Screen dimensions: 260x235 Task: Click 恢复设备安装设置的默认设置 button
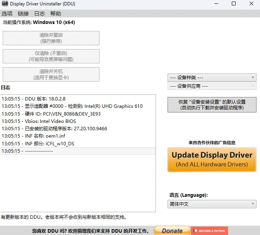click(212, 105)
